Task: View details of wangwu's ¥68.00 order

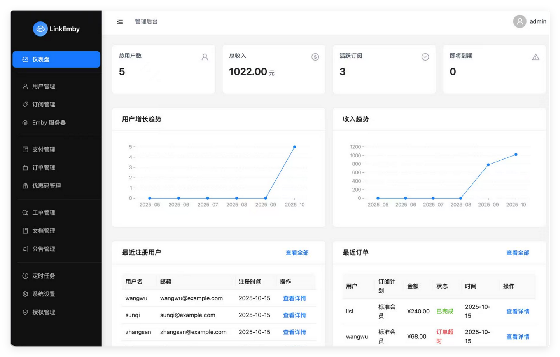Action: pyautogui.click(x=518, y=337)
